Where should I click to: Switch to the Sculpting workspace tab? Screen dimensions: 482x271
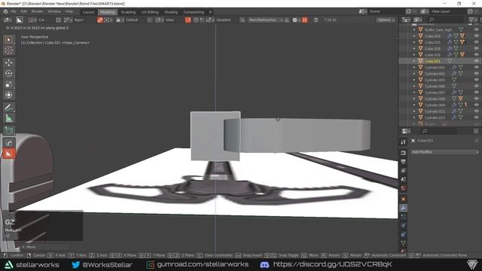pos(128,12)
